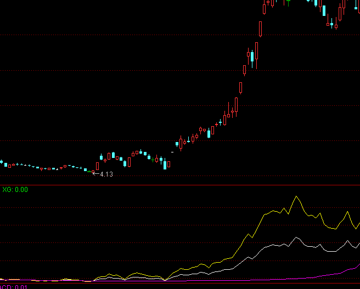Select the 4.13 low price label
The image size is (360, 289).
tap(106, 174)
